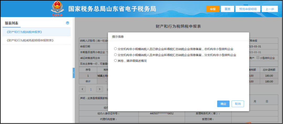
Task: Select the 报表列表 panel heading
Action: 12,23
